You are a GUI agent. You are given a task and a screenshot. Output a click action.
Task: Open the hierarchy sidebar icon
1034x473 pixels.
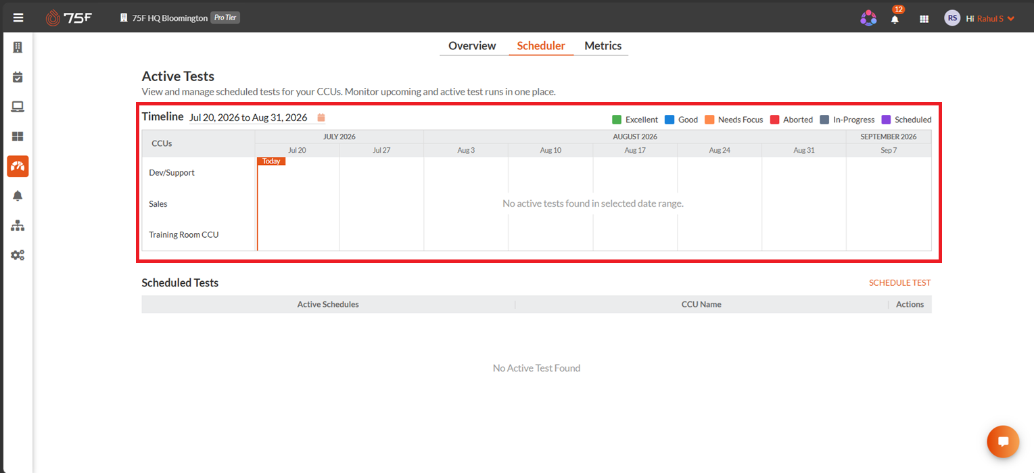pos(18,226)
